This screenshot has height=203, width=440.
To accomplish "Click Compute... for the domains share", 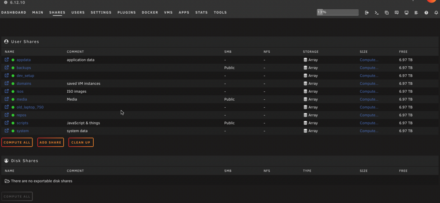I will point(369,83).
